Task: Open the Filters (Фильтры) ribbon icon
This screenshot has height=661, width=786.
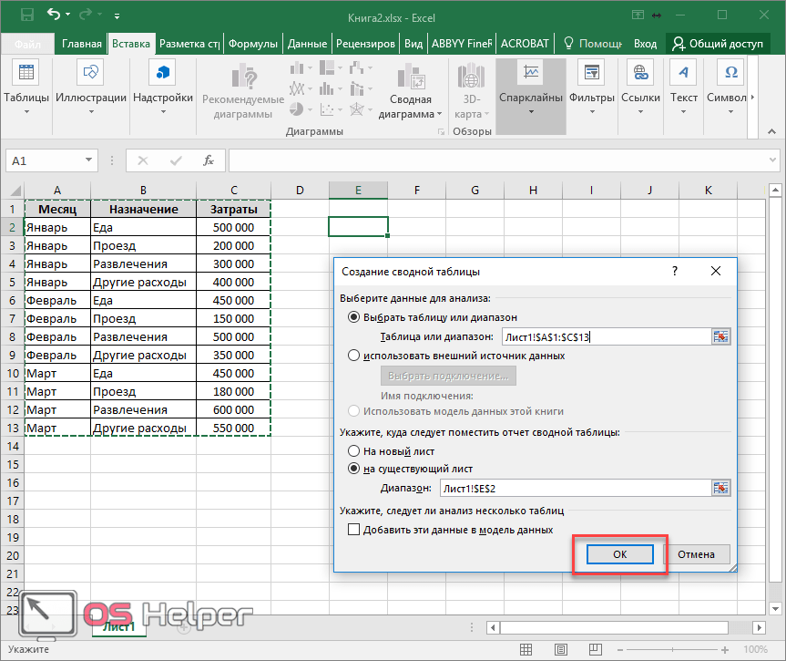Action: coord(592,73)
